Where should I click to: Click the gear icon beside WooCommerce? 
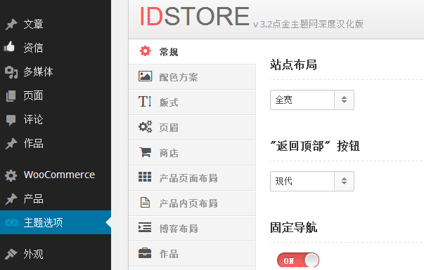pyautogui.click(x=11, y=175)
